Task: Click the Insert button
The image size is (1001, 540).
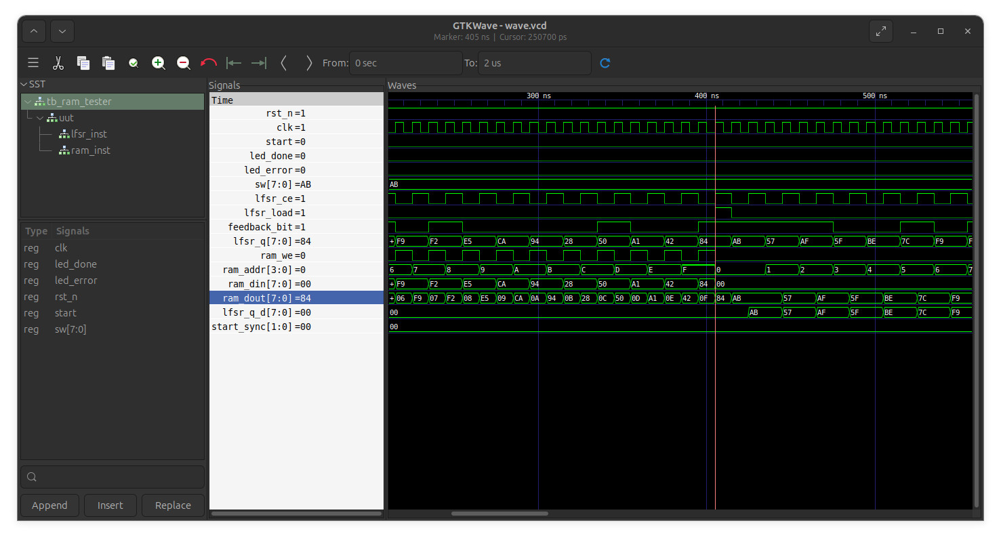Action: [110, 505]
